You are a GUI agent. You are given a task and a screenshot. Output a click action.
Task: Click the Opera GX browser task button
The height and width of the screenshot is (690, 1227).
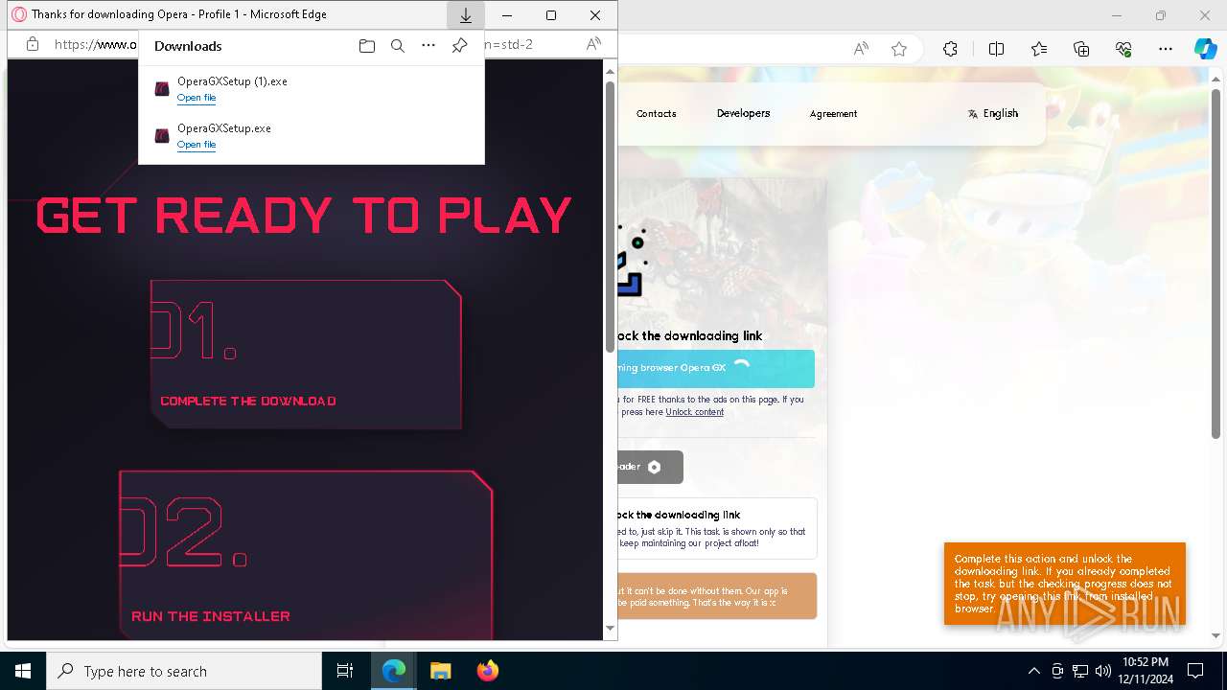pos(716,368)
